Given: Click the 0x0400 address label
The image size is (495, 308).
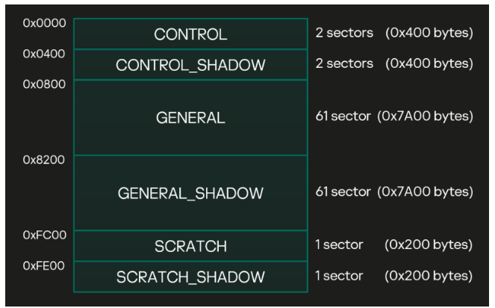Looking at the screenshot, I should click(x=44, y=54).
